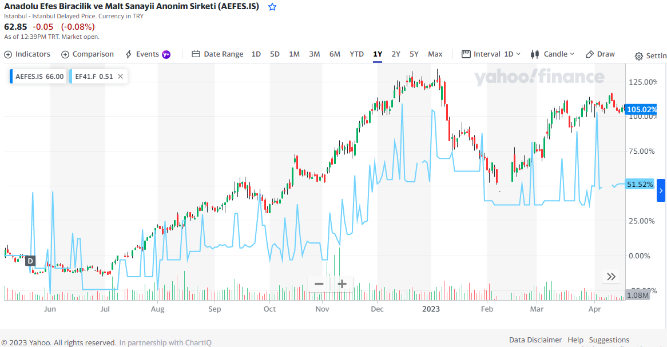667x347 pixels.
Task: Select the 2Y range
Action: coord(396,54)
